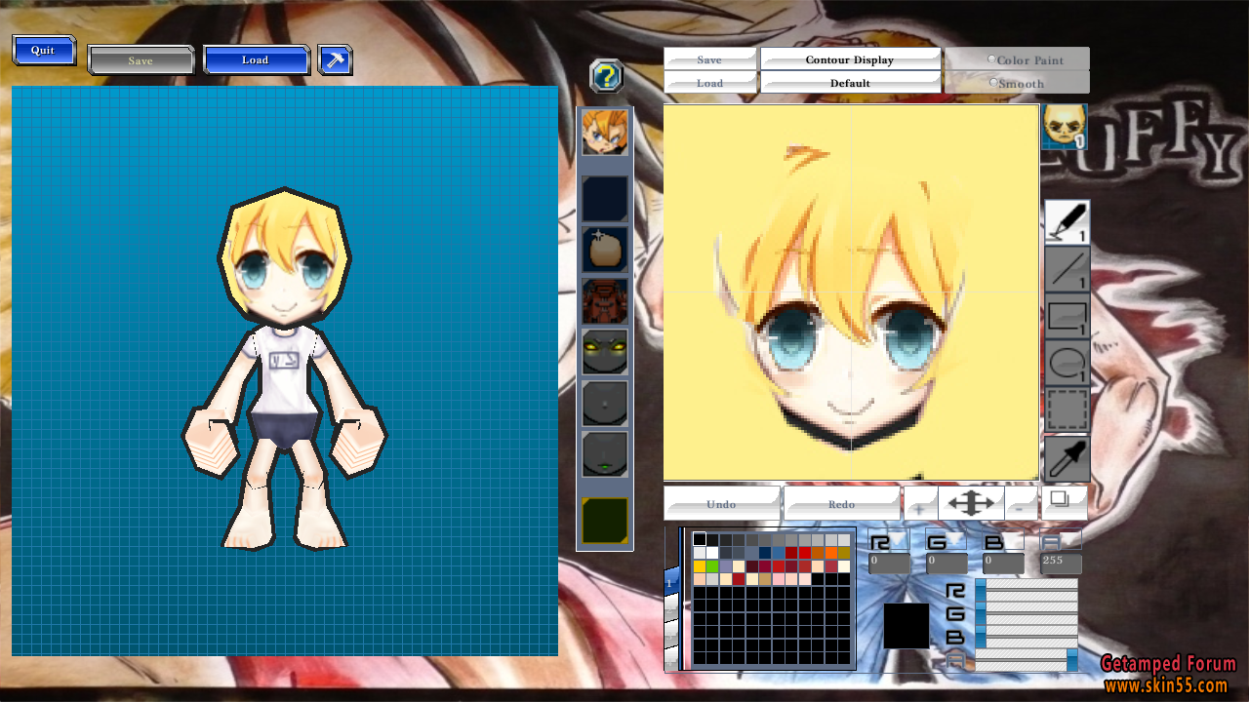Click the G value input field
1249x702 pixels.
point(947,563)
